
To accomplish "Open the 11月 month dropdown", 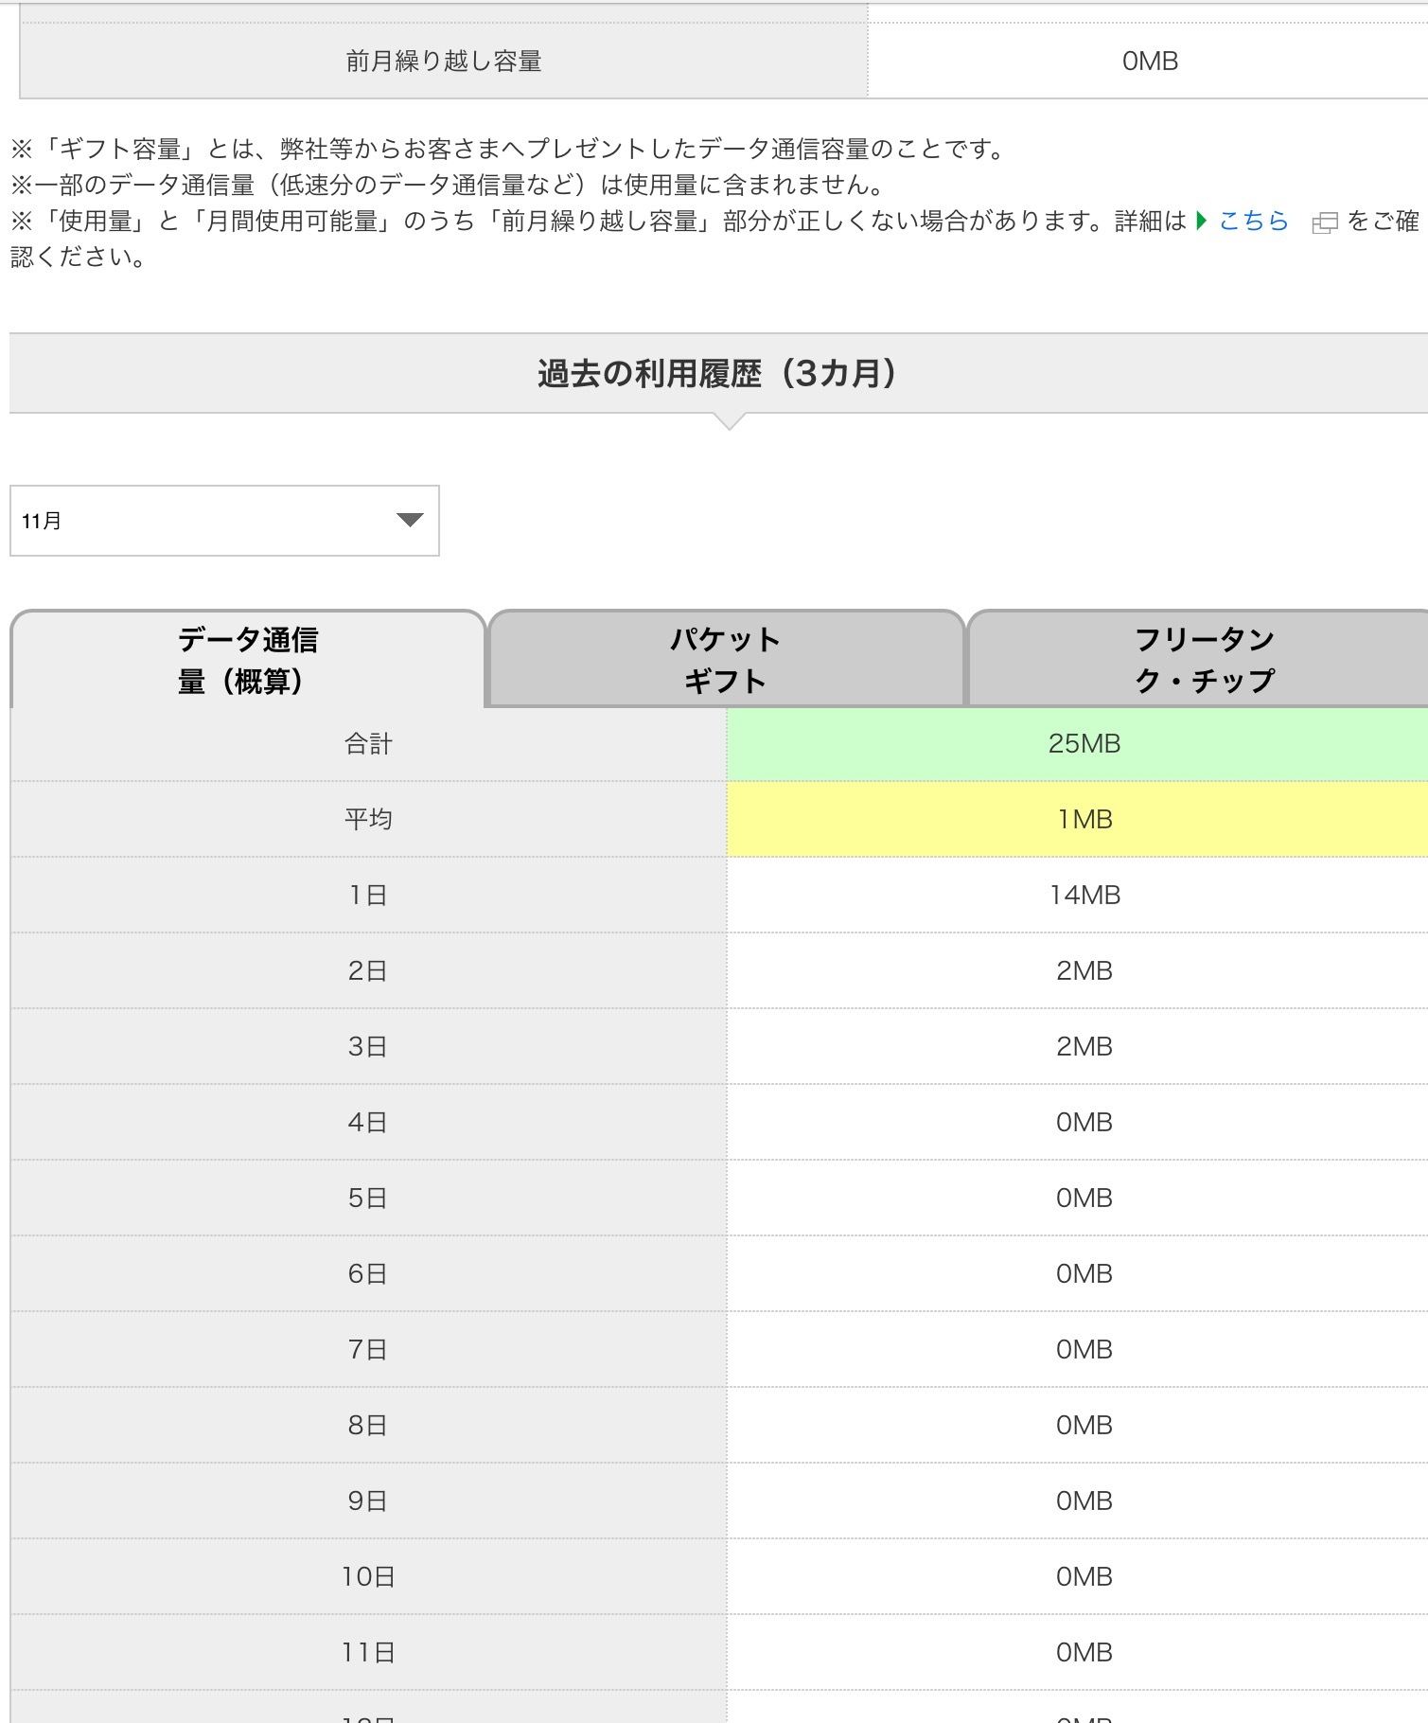I will click(x=224, y=521).
